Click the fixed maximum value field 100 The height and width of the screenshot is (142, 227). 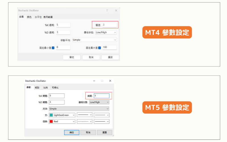coord(110,47)
